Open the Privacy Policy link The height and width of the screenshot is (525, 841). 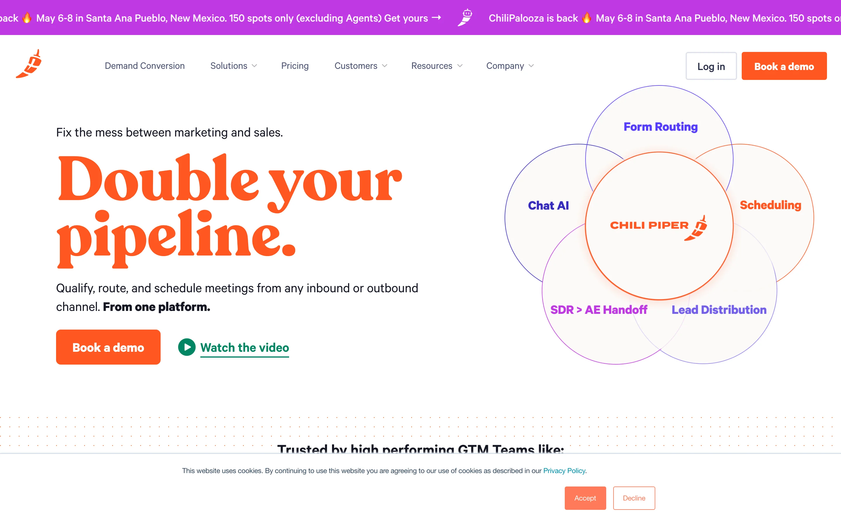(x=564, y=471)
